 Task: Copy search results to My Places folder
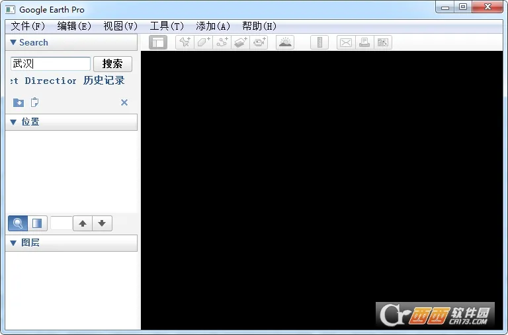tap(19, 102)
